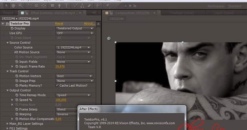Click the layer anchor point in the viewer
Image resolution: width=247 pixels, height=130 pixels.
click(182, 81)
